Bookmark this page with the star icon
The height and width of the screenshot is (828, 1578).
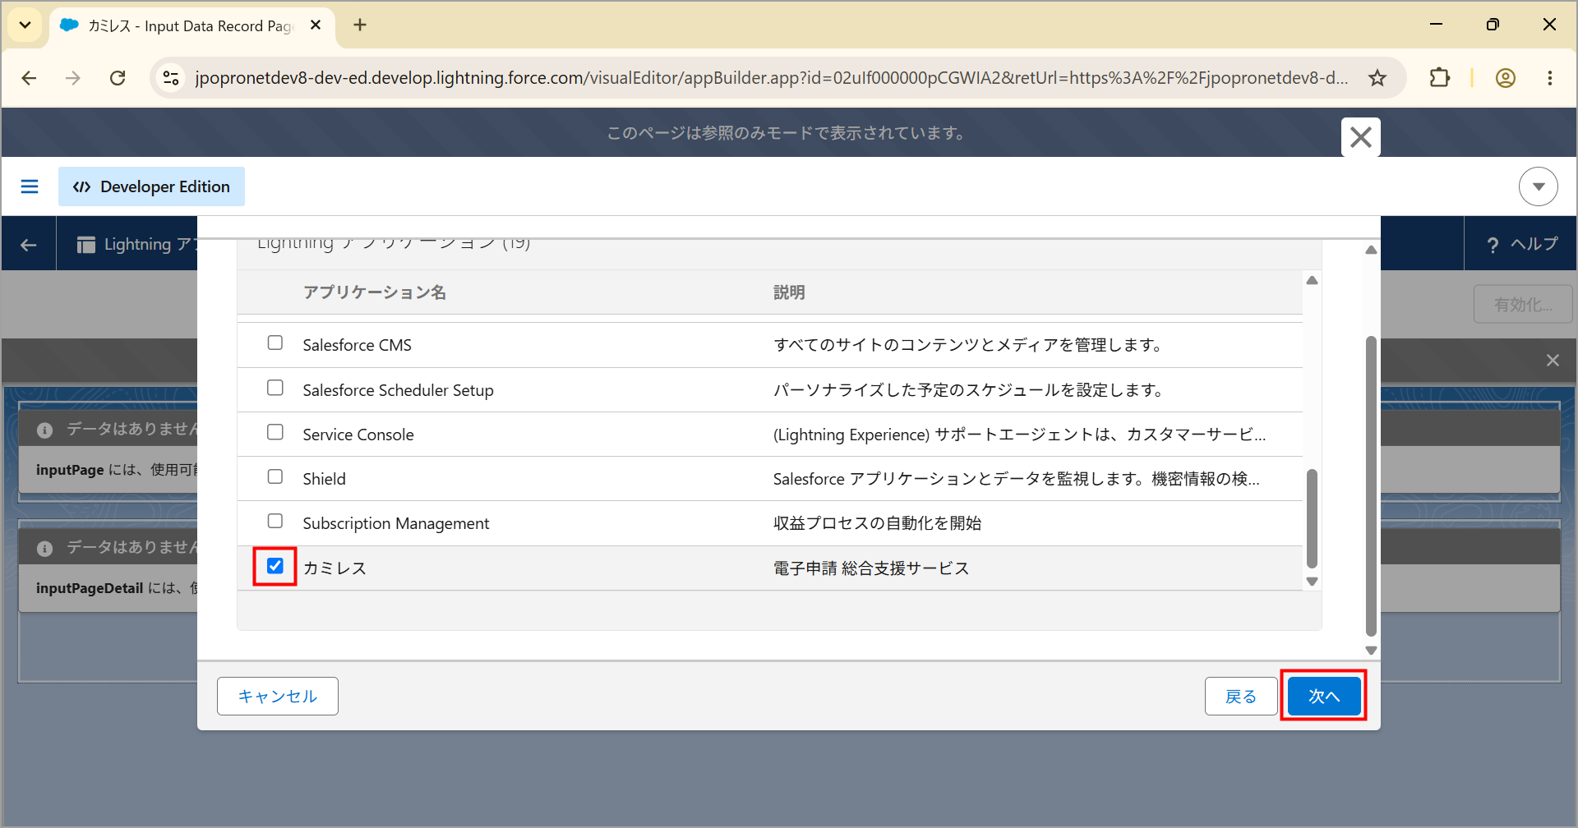coord(1377,78)
